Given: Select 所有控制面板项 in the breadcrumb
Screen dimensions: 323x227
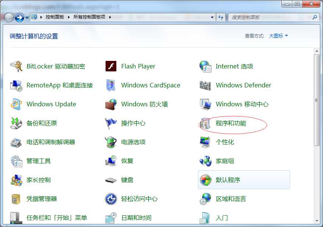Looking at the screenshot, I should click(x=89, y=17).
